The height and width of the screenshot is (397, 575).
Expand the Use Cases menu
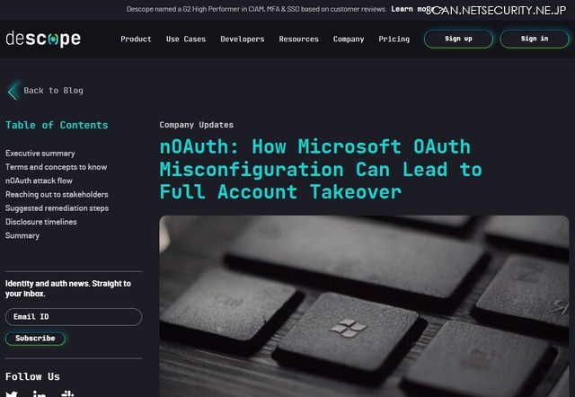[186, 39]
